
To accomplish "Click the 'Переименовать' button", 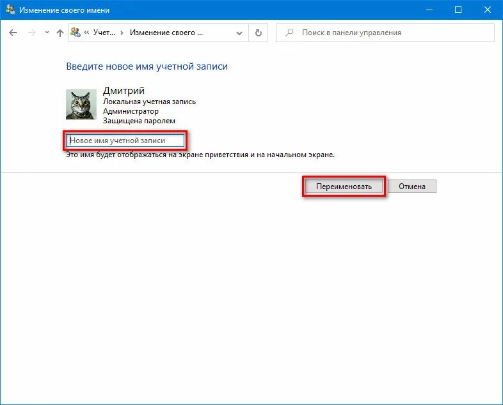I will (344, 187).
